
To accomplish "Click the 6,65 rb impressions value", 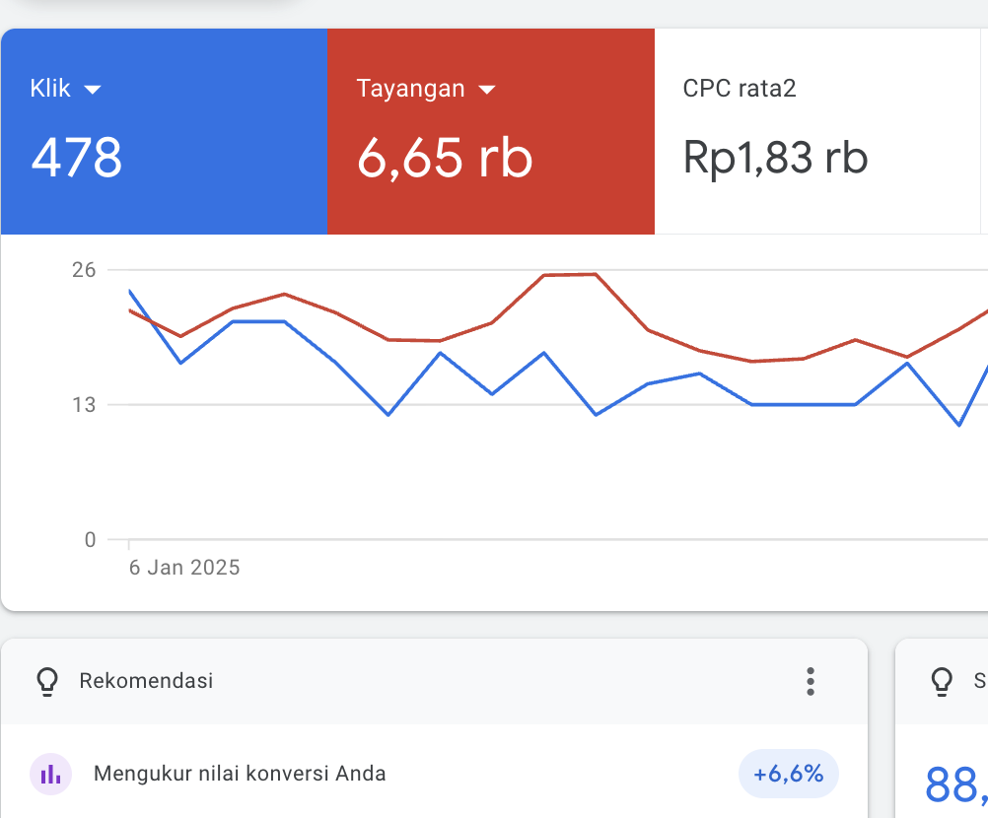I will [x=445, y=158].
